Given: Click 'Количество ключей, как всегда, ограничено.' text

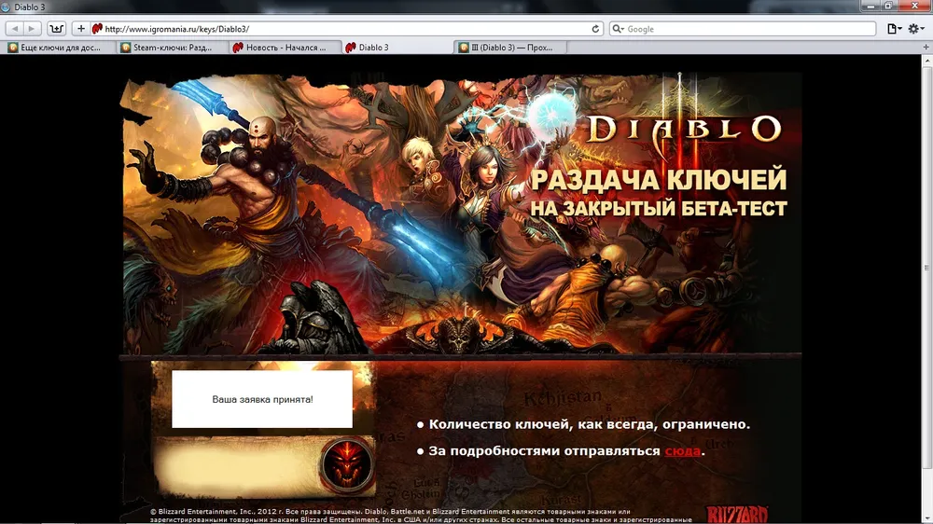Looking at the screenshot, I should [589, 424].
